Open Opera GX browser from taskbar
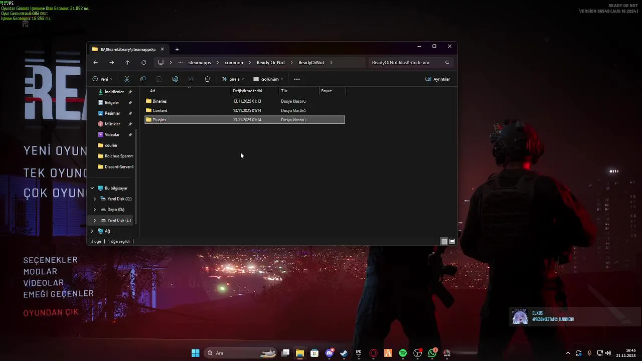This screenshot has width=642, height=361. click(x=373, y=353)
